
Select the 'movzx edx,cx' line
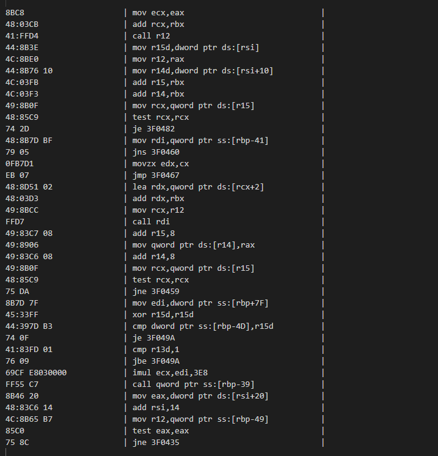[161, 164]
